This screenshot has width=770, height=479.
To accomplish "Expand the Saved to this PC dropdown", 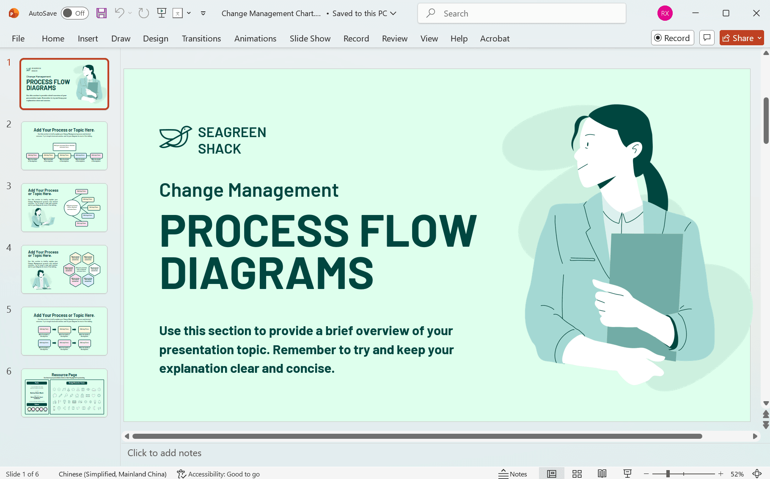I will (393, 13).
